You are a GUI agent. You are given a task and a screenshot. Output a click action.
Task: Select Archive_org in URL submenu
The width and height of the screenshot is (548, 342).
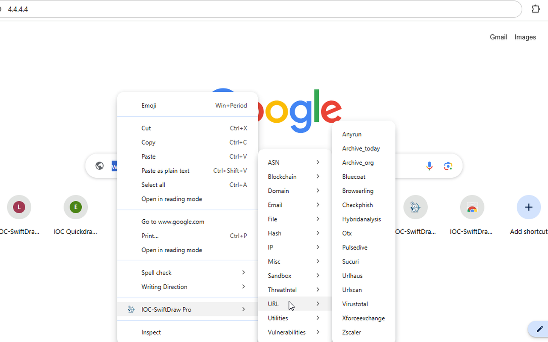[363, 162]
